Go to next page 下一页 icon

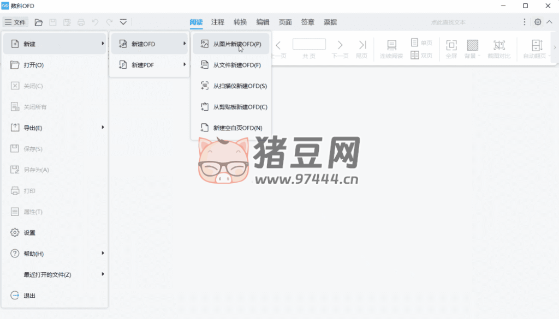[x=340, y=45]
